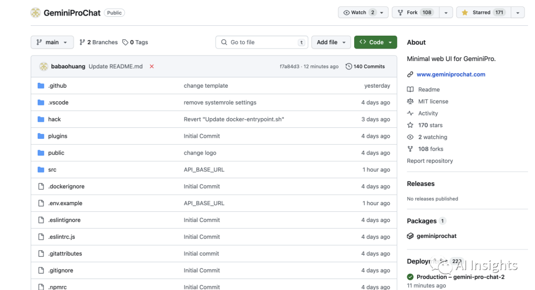
Task: Click the red failed status X icon
Action: pyautogui.click(x=152, y=66)
